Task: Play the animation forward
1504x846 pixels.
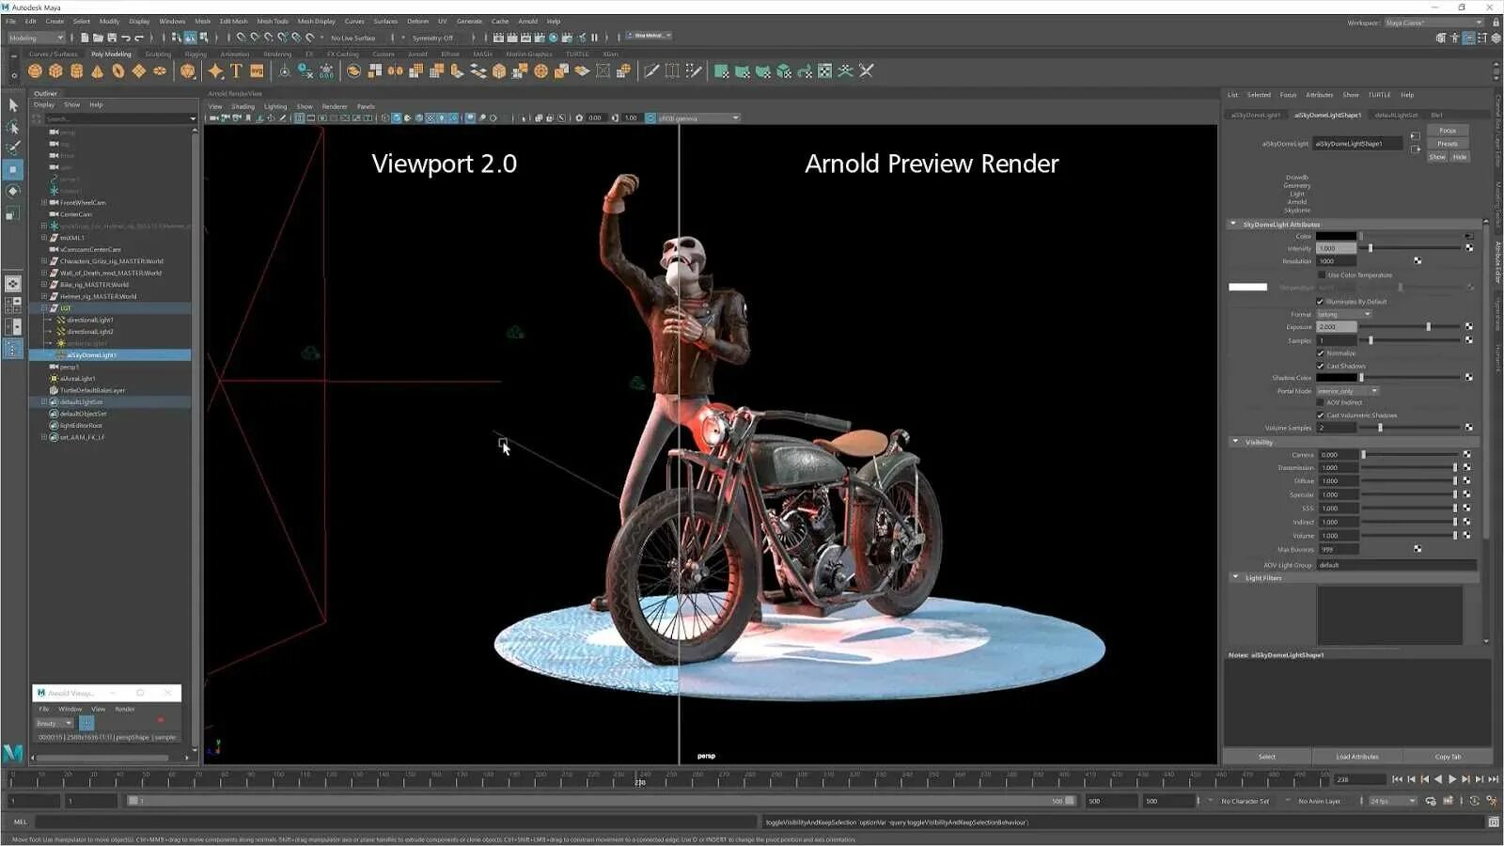Action: click(1452, 779)
